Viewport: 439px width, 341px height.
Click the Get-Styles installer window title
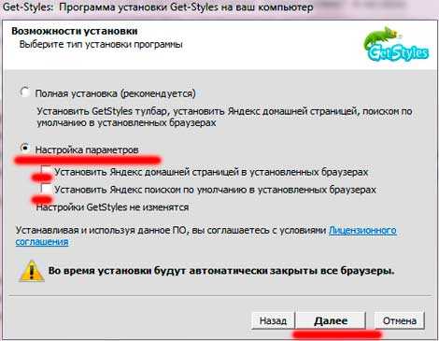coord(158,7)
